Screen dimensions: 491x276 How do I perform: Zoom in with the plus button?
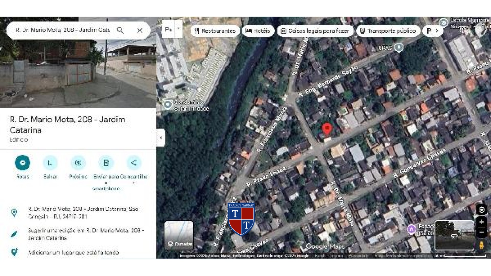point(482,222)
